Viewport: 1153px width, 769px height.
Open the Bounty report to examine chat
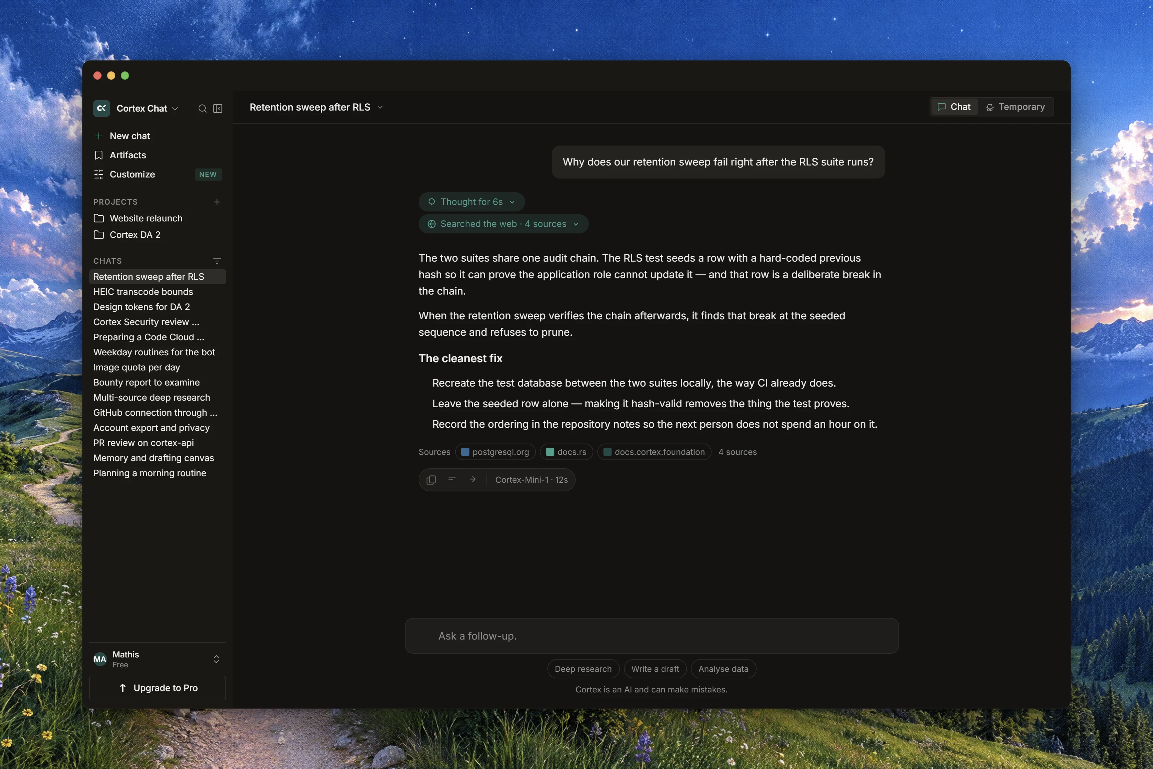[158, 382]
